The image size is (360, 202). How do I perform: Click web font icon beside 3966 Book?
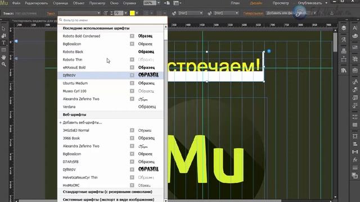(132, 138)
